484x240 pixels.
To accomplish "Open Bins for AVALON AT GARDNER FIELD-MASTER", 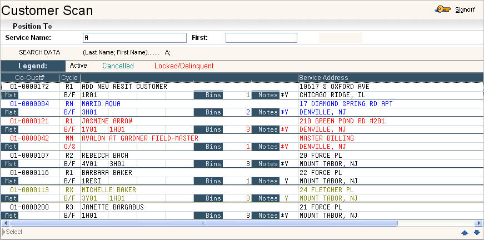I will click(208, 147).
